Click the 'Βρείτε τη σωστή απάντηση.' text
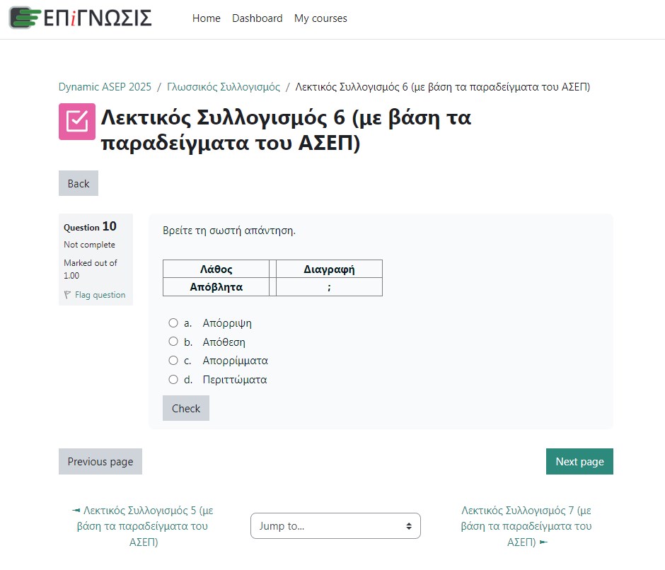 pos(229,231)
